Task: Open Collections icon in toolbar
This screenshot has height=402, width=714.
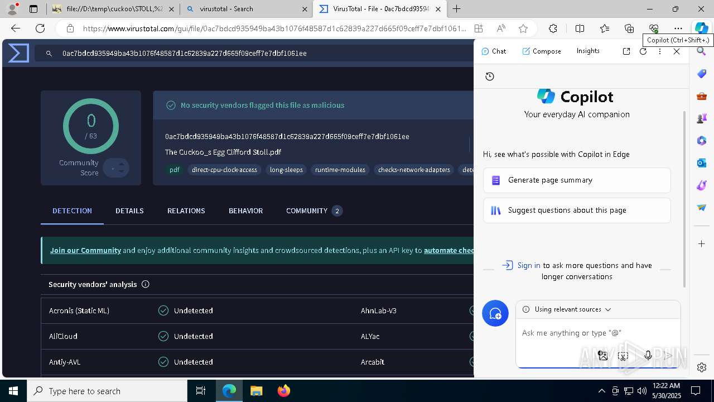Action: [x=629, y=28]
